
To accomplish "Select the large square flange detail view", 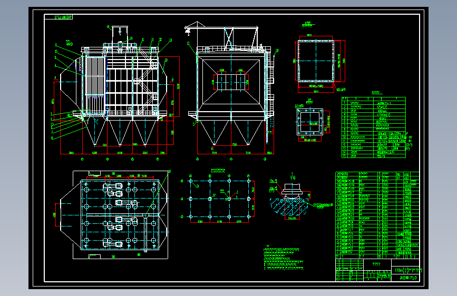I will [316, 61].
